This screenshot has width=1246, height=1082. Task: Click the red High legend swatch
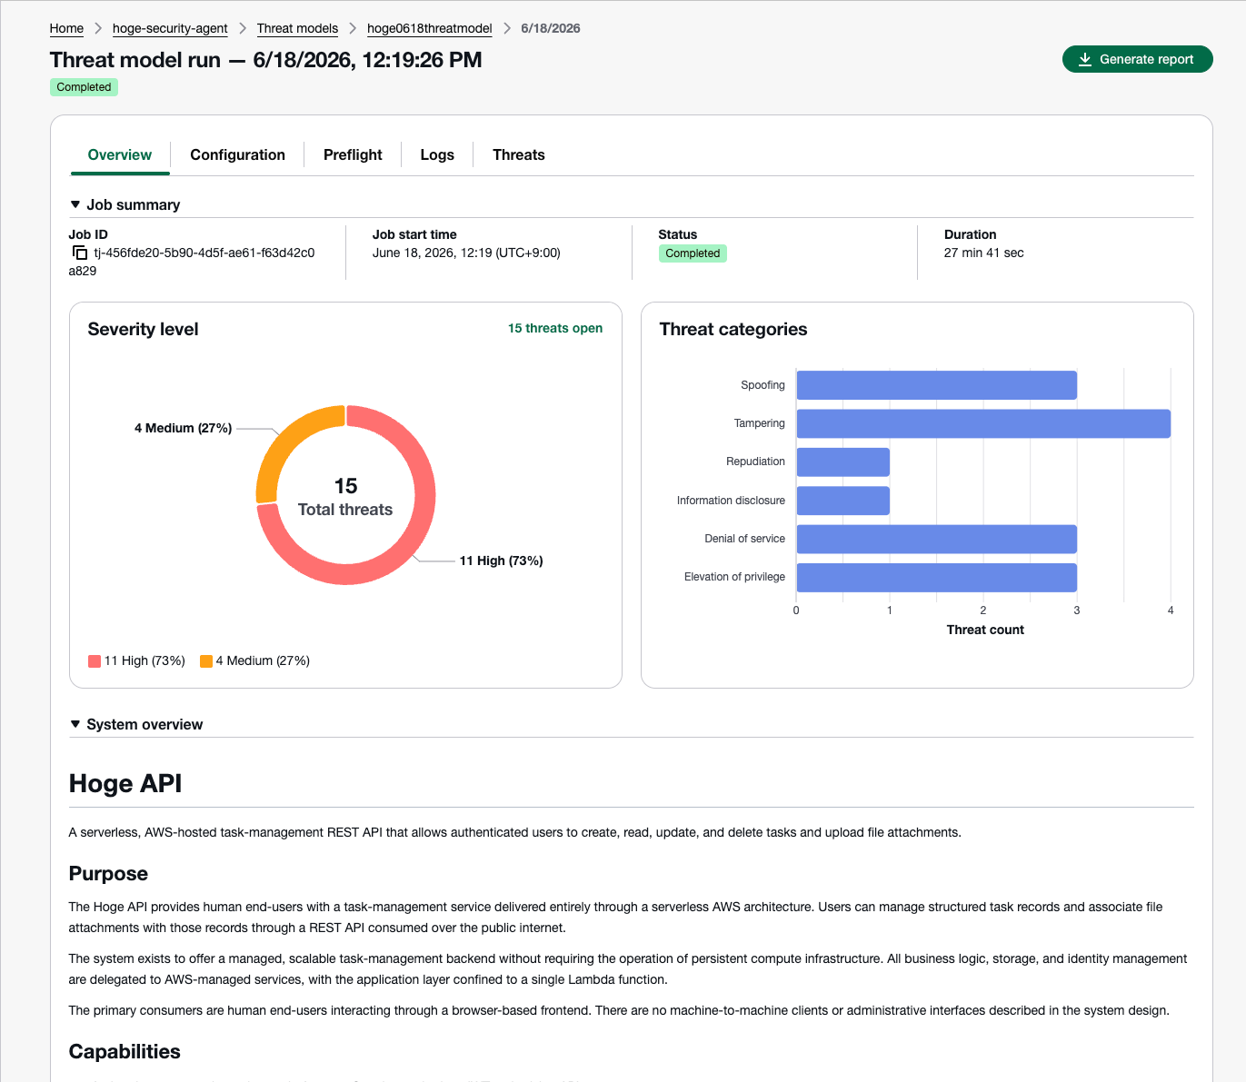coord(95,661)
